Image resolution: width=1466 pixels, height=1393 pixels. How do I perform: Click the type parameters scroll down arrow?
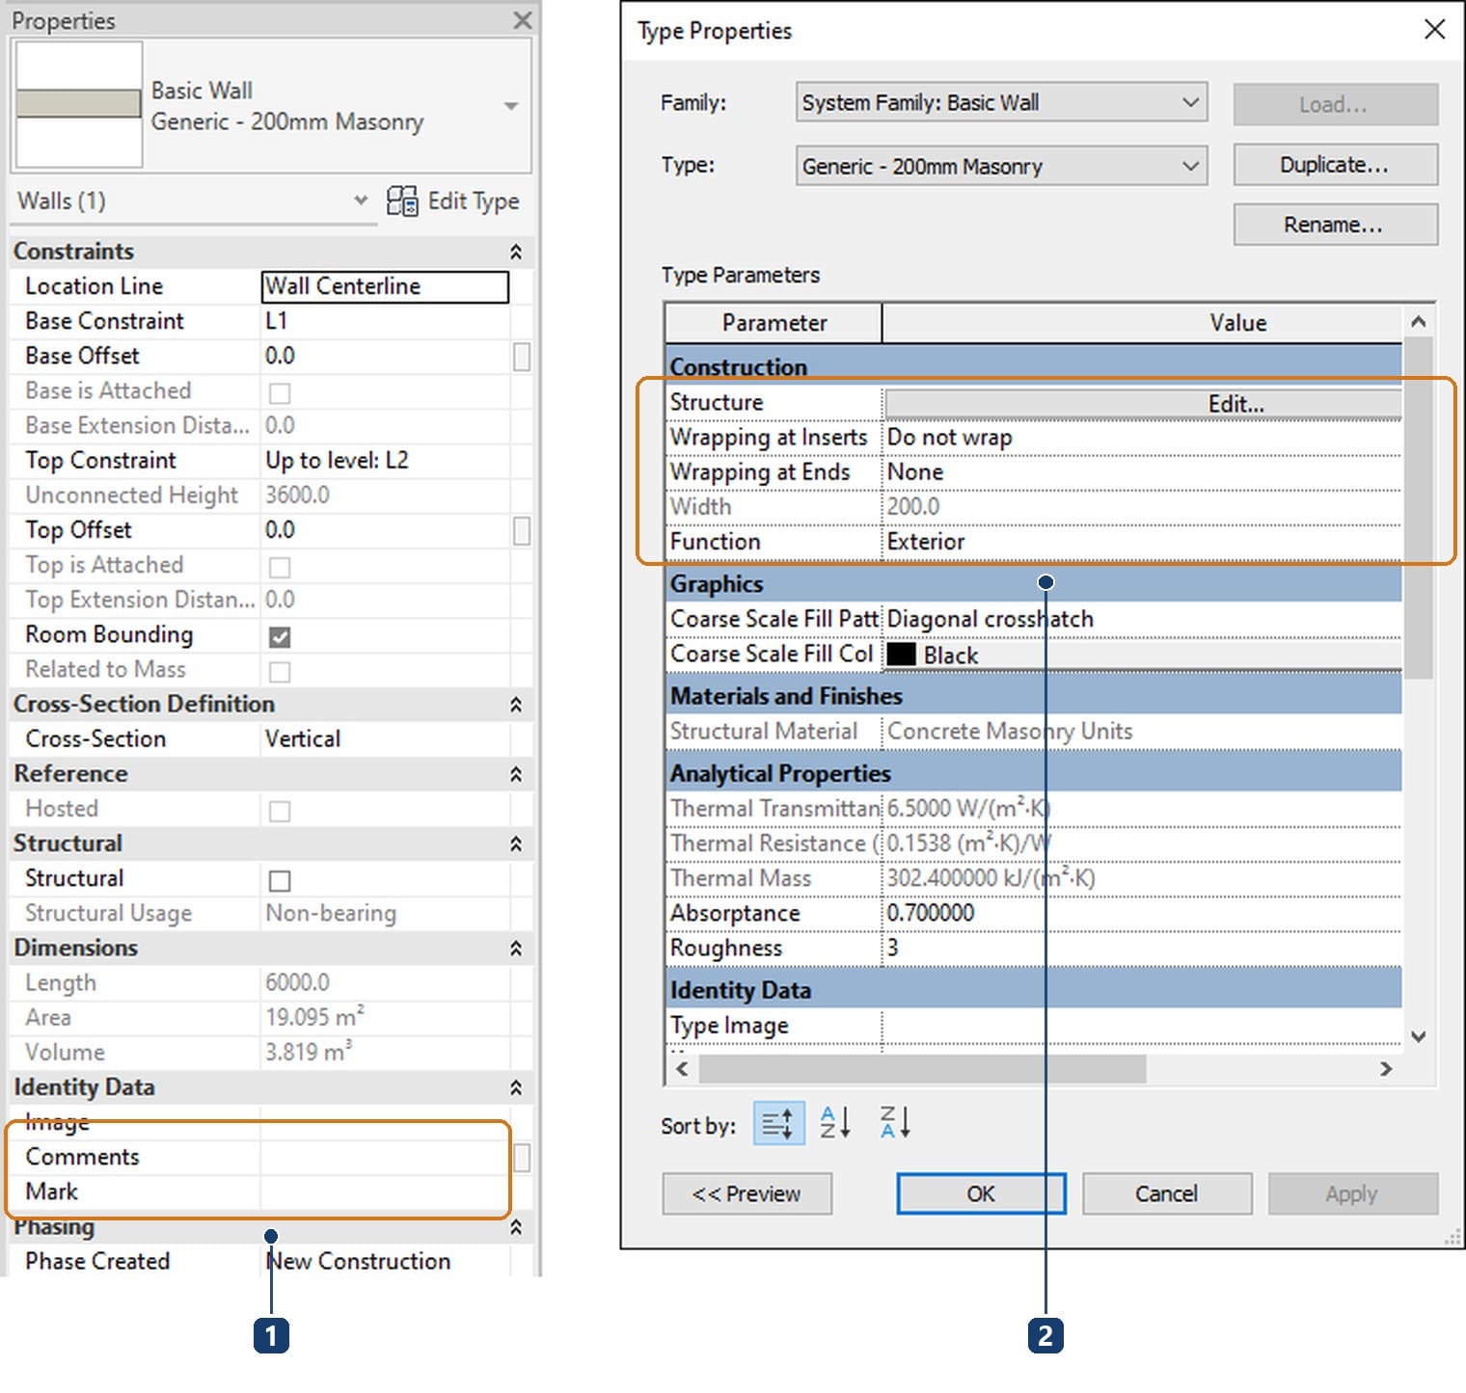[1418, 1037]
